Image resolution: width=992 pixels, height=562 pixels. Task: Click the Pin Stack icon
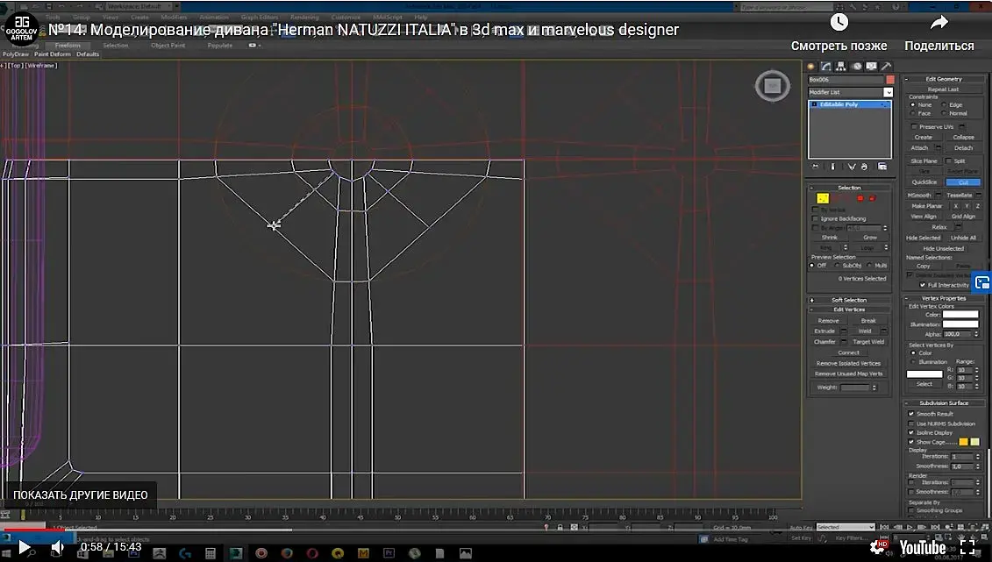click(816, 167)
